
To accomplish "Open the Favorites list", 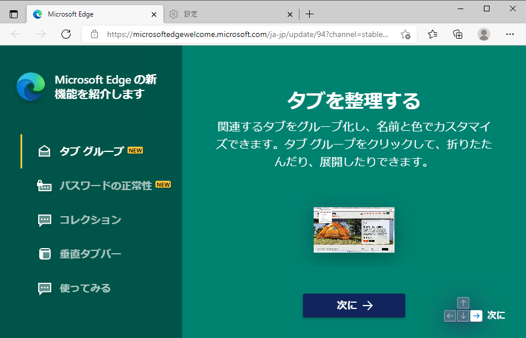I will [x=433, y=34].
